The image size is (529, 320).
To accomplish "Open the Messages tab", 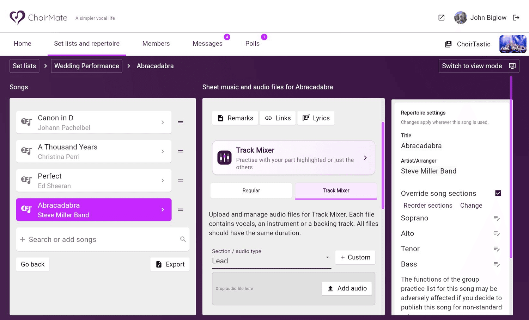I will tap(207, 44).
